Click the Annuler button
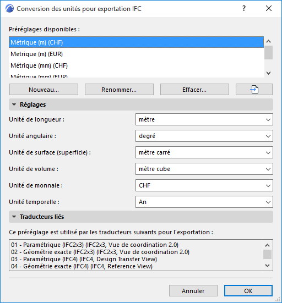Screen dimensions: 282x303 (x=193, y=291)
